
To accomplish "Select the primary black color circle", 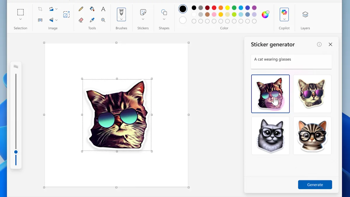I will pyautogui.click(x=183, y=9).
